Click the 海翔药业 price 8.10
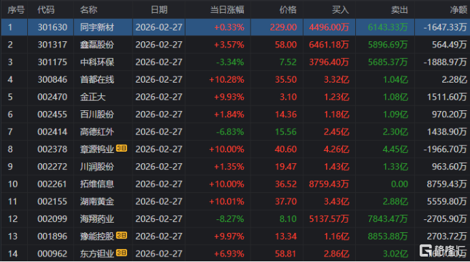Screen dimensions: 470x262 [288, 219]
